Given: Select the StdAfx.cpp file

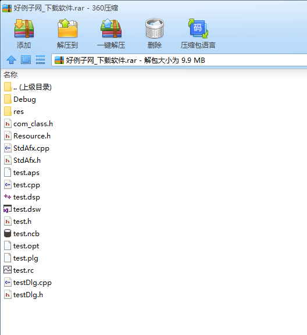Looking at the screenshot, I should tap(27, 148).
